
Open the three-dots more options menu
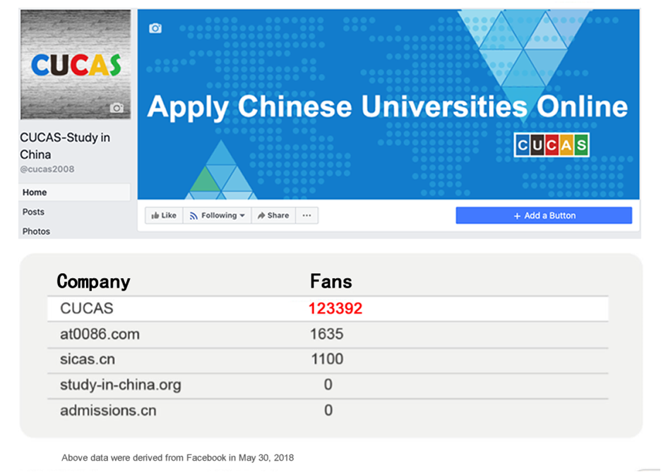click(307, 216)
